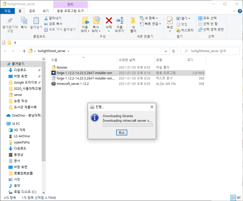The image size is (243, 201).
Task: Switch to the Home (홈) tab
Action: click(x=20, y=11)
